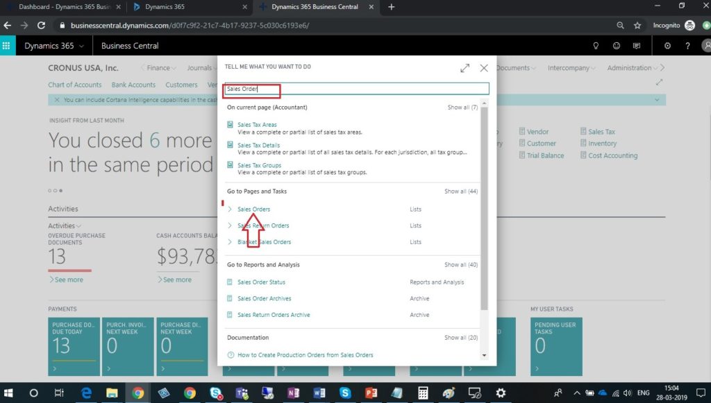Click the Chrome icon in taskbar
The width and height of the screenshot is (711, 403).
click(138, 393)
